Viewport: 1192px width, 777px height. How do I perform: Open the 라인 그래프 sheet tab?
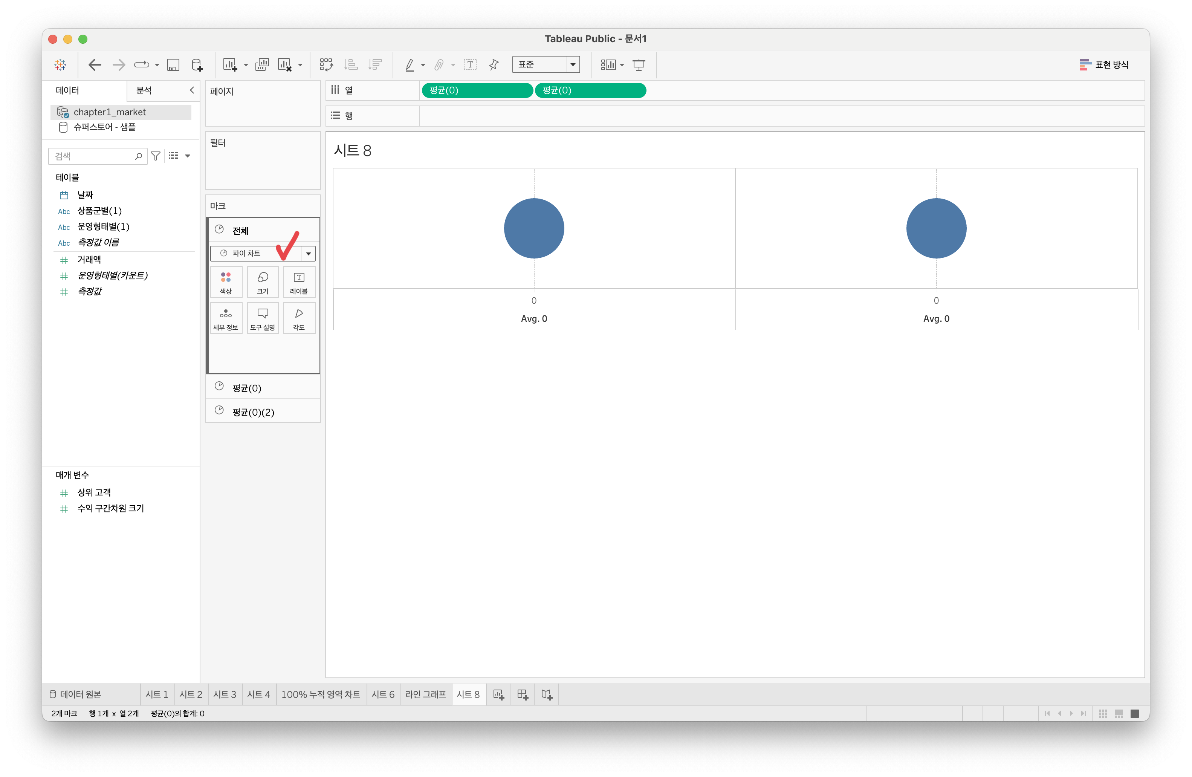(x=425, y=694)
